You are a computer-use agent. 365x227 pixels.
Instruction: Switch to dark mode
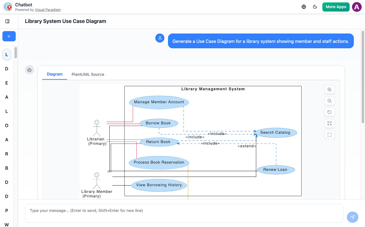pyautogui.click(x=315, y=7)
